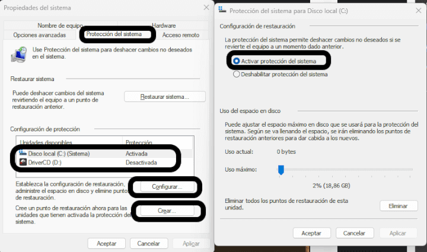
Task: Click the 2% (18,86 GB) value label
Action: pos(331,186)
